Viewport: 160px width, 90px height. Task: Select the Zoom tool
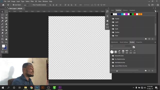[x=2, y=42]
